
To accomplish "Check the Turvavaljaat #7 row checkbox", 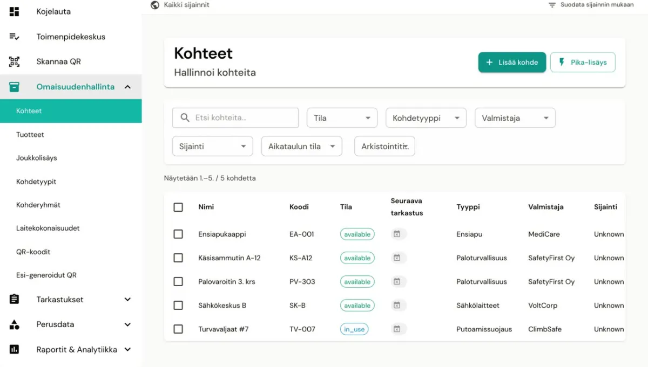I will 178,329.
